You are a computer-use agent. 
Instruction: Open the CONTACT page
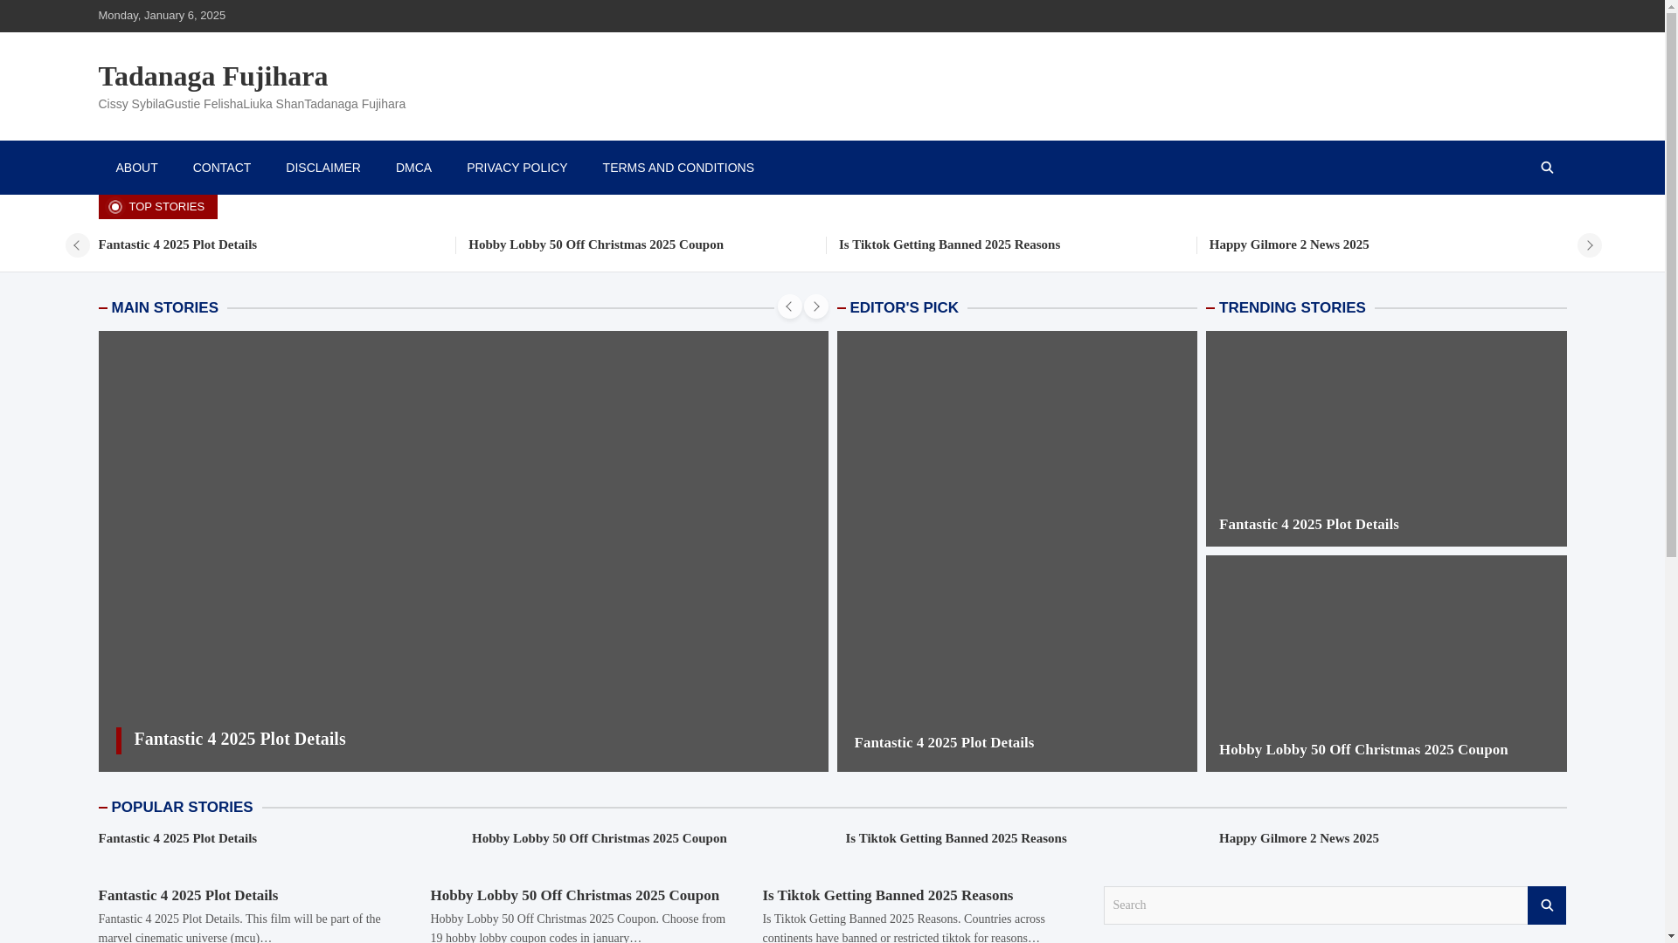(222, 168)
